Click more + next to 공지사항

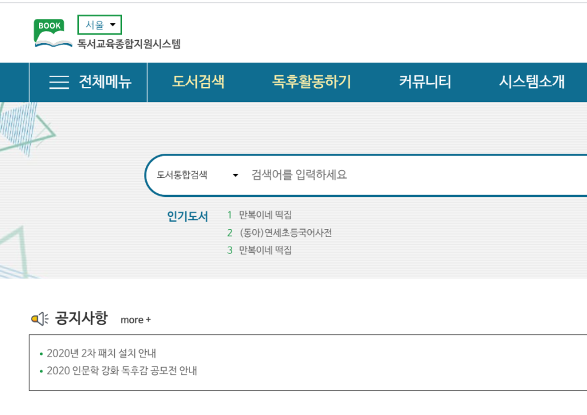[x=136, y=320]
